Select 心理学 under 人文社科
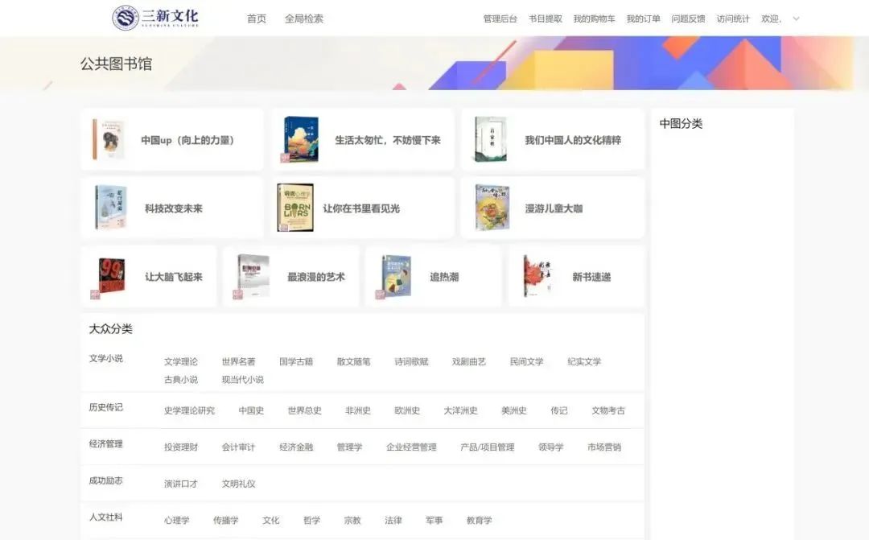Image resolution: width=869 pixels, height=540 pixels. click(176, 520)
